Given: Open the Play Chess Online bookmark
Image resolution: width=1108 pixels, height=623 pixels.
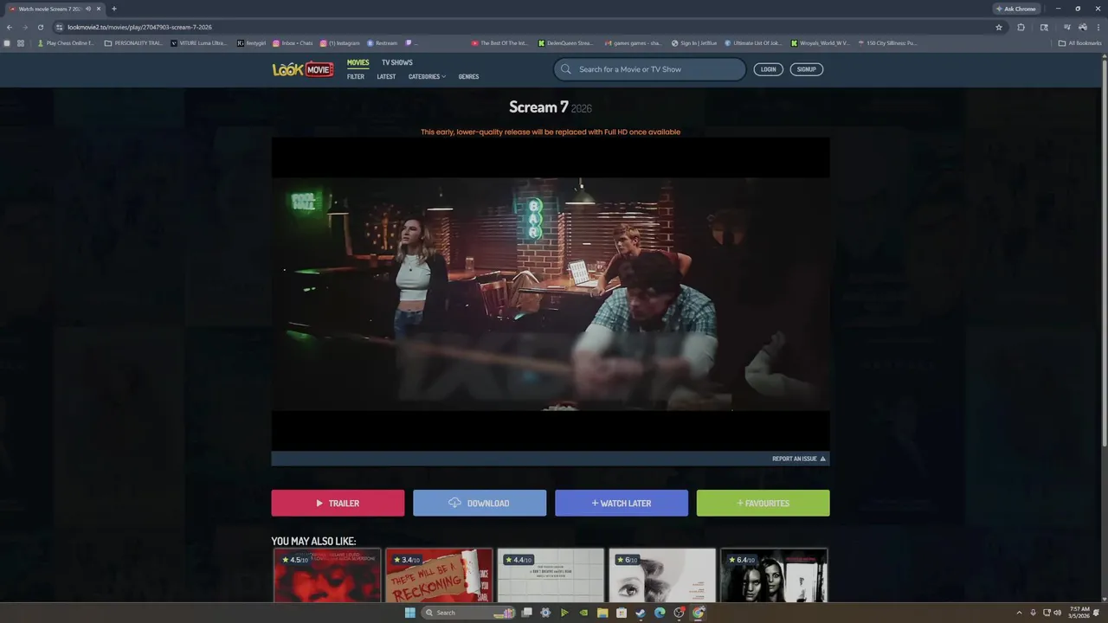Looking at the screenshot, I should [66, 42].
